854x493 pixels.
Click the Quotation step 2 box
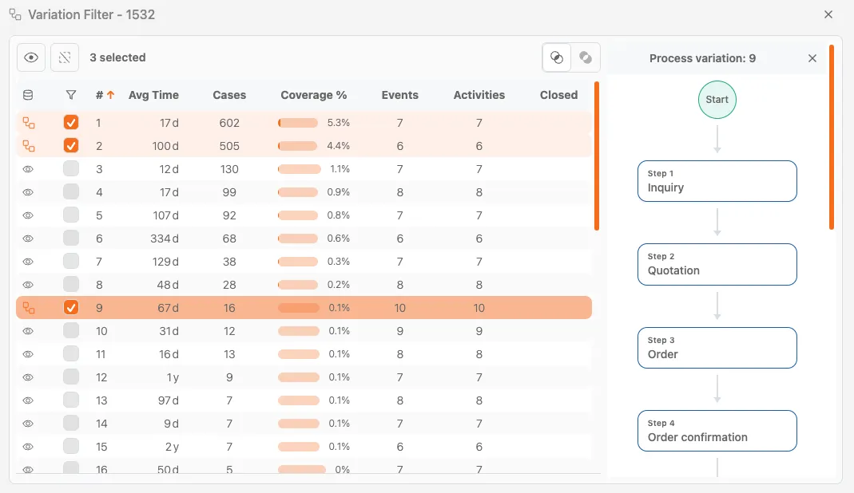pyautogui.click(x=717, y=264)
